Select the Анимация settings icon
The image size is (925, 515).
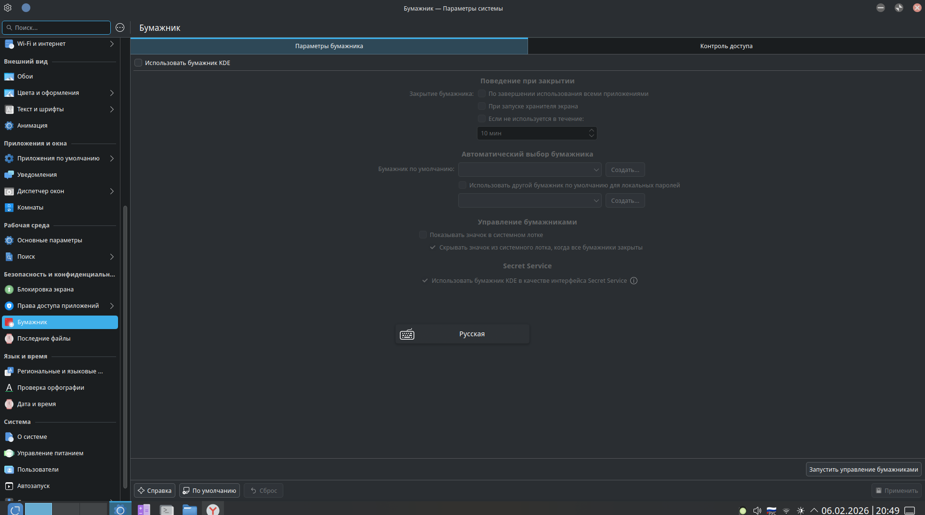[9, 126]
